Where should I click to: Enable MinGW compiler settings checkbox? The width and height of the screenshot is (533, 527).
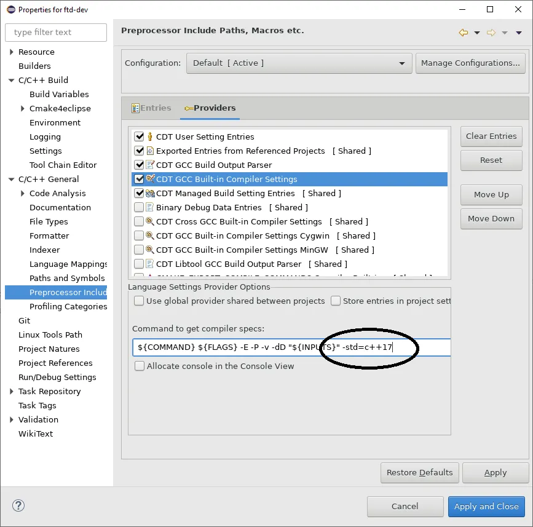click(139, 250)
